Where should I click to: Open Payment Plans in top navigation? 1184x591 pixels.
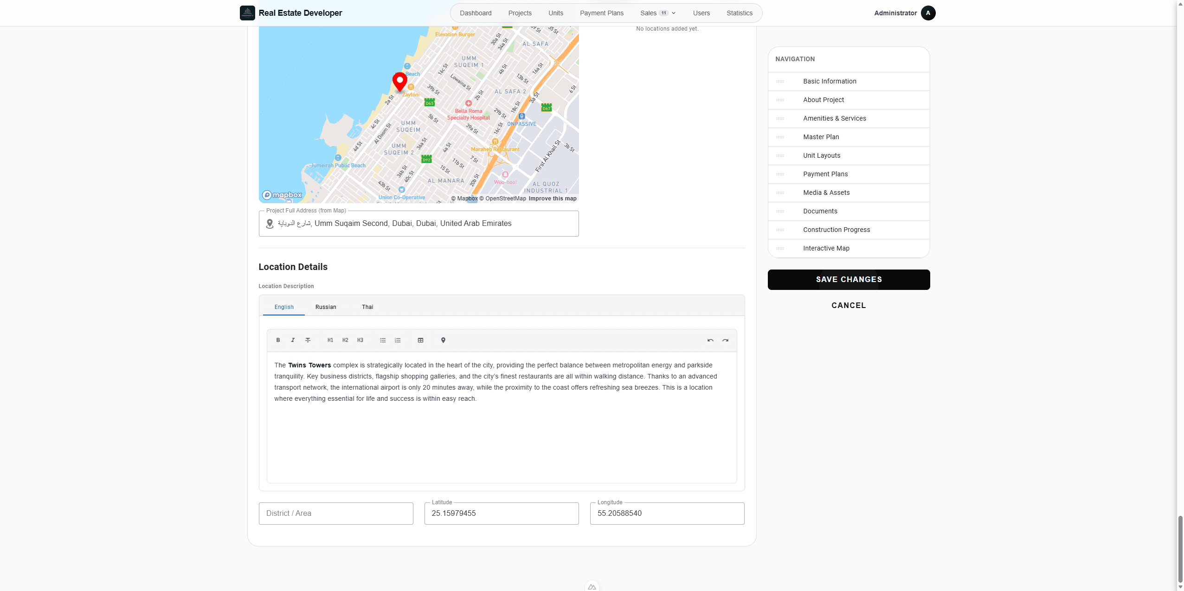pyautogui.click(x=602, y=13)
